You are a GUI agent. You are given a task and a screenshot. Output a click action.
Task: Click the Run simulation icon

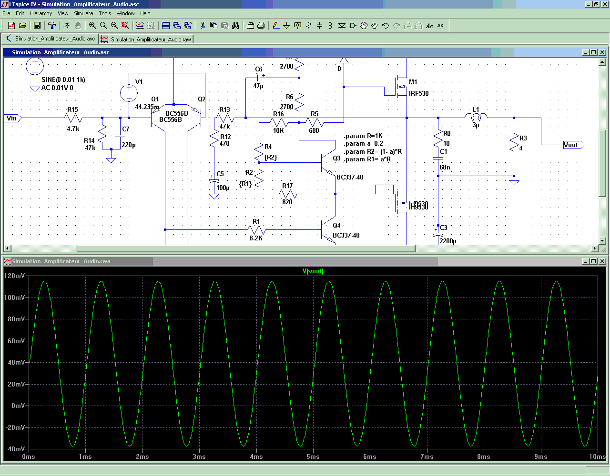[66, 26]
